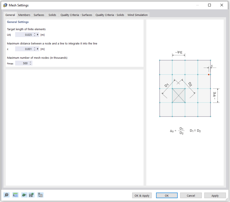
Task: Click the Cancel button
Action: 191,196
